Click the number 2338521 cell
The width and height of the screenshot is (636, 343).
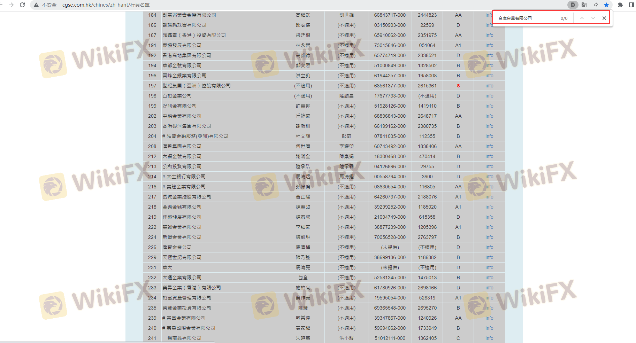[x=427, y=55]
